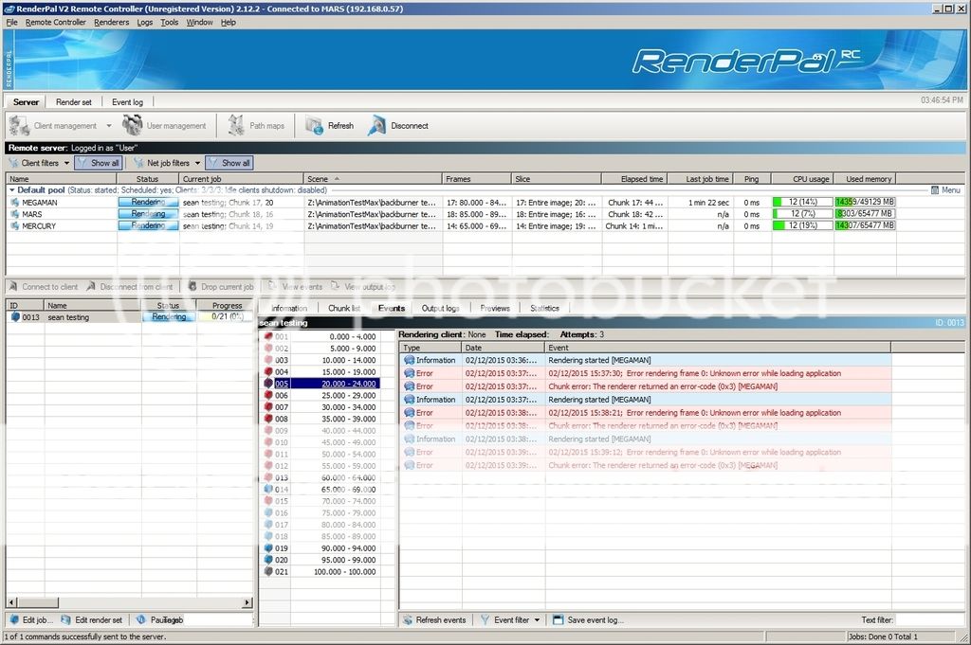Click the chunk 019 status icon
Image resolution: width=971 pixels, height=645 pixels.
(268, 547)
